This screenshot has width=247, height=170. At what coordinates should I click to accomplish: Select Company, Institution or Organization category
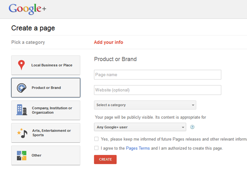(52, 110)
